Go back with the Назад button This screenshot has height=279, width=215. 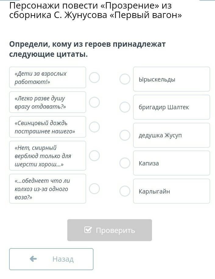click(51, 259)
